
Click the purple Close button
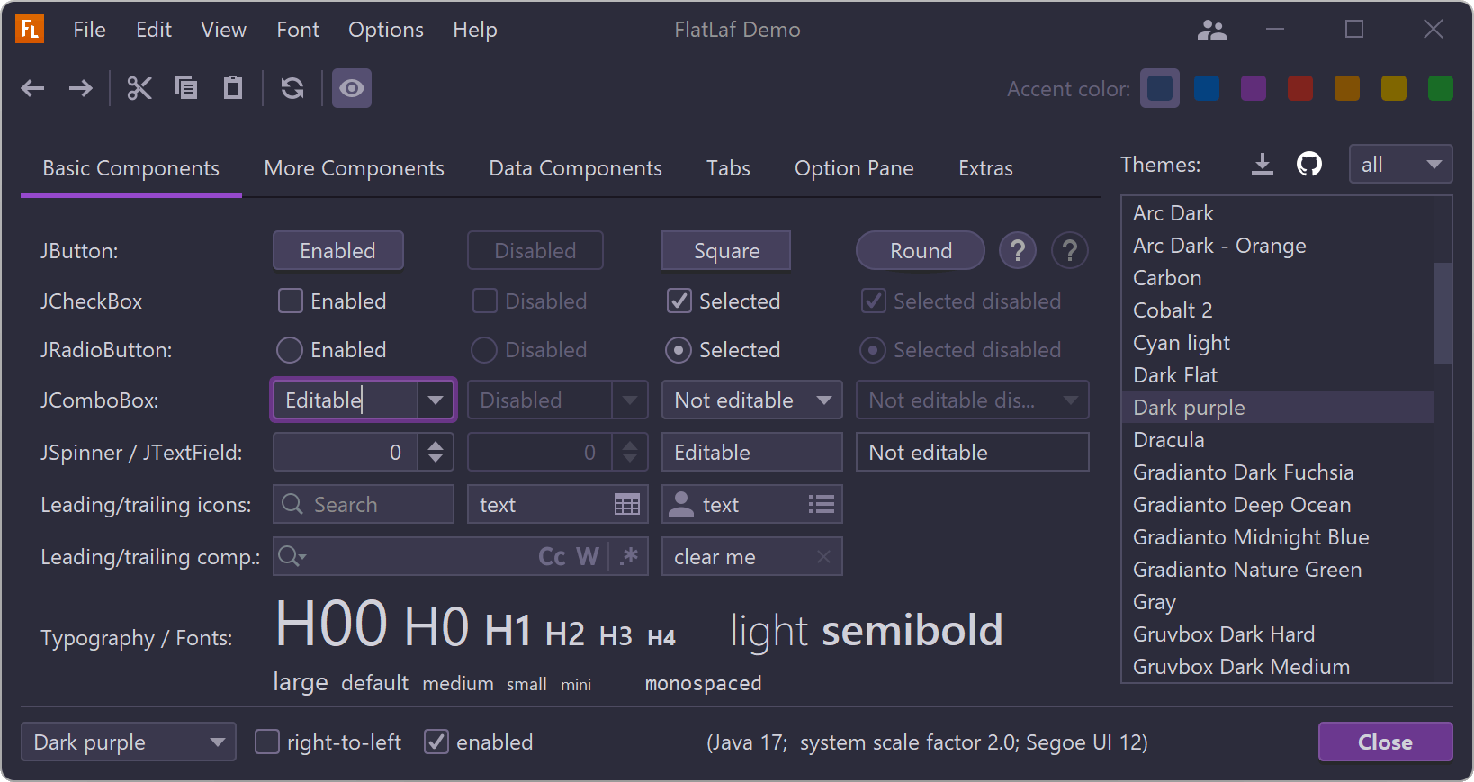(x=1385, y=742)
